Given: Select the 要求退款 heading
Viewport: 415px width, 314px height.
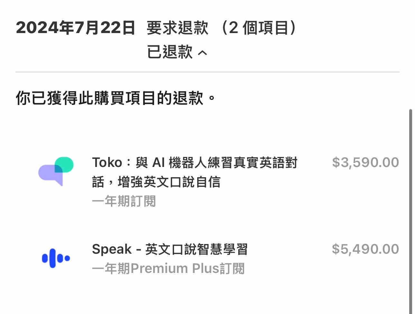Looking at the screenshot, I should (178, 28).
